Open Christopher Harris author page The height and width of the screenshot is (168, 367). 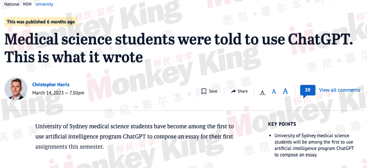(51, 84)
